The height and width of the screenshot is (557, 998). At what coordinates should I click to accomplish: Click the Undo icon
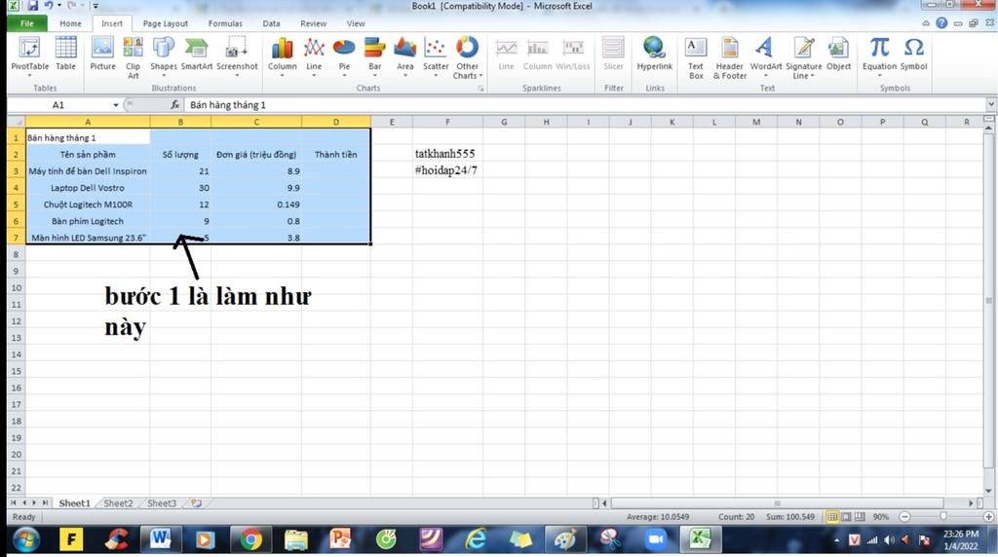(x=49, y=6)
